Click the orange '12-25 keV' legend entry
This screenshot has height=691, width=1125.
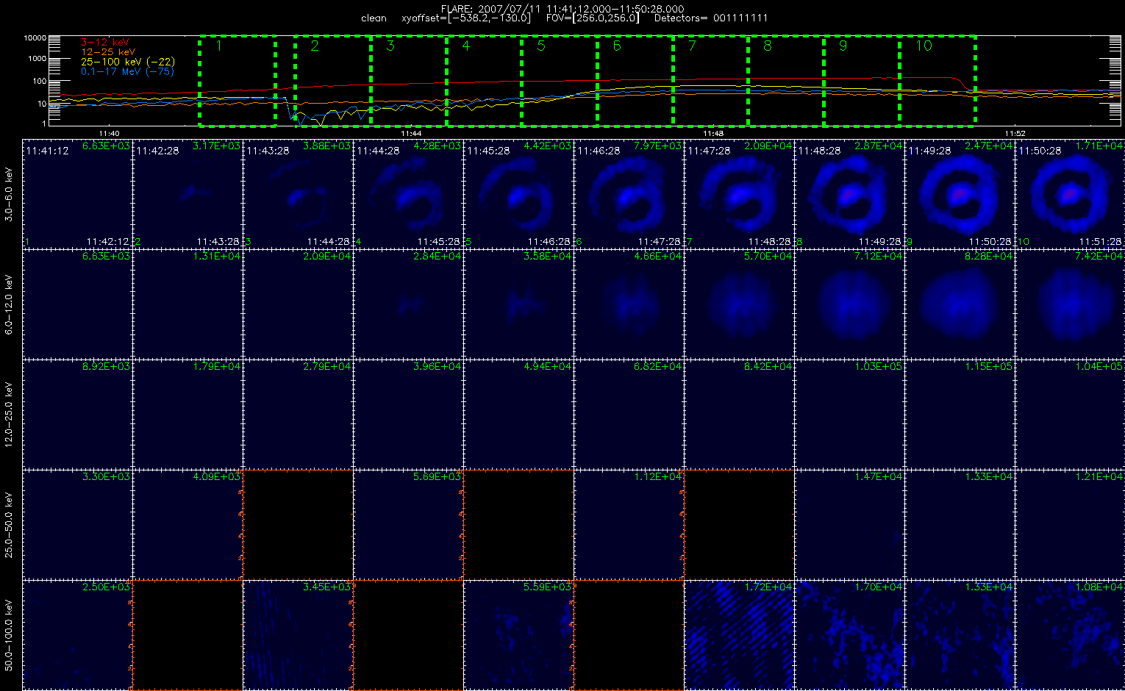(108, 52)
